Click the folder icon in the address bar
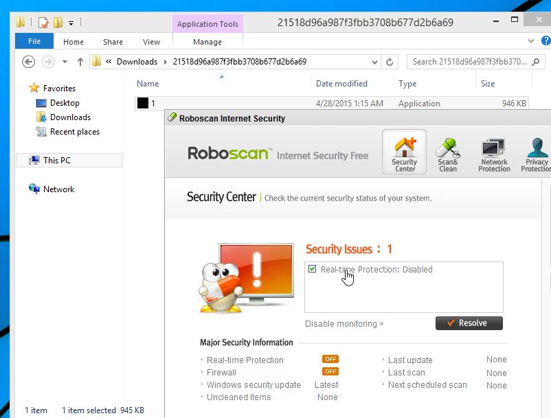The image size is (551, 418). pyautogui.click(x=96, y=62)
